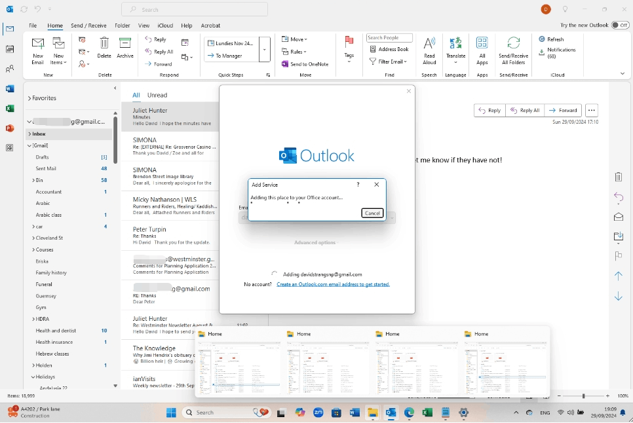Click Send/Receive All Folders
The height and width of the screenshot is (423, 633).
(514, 50)
